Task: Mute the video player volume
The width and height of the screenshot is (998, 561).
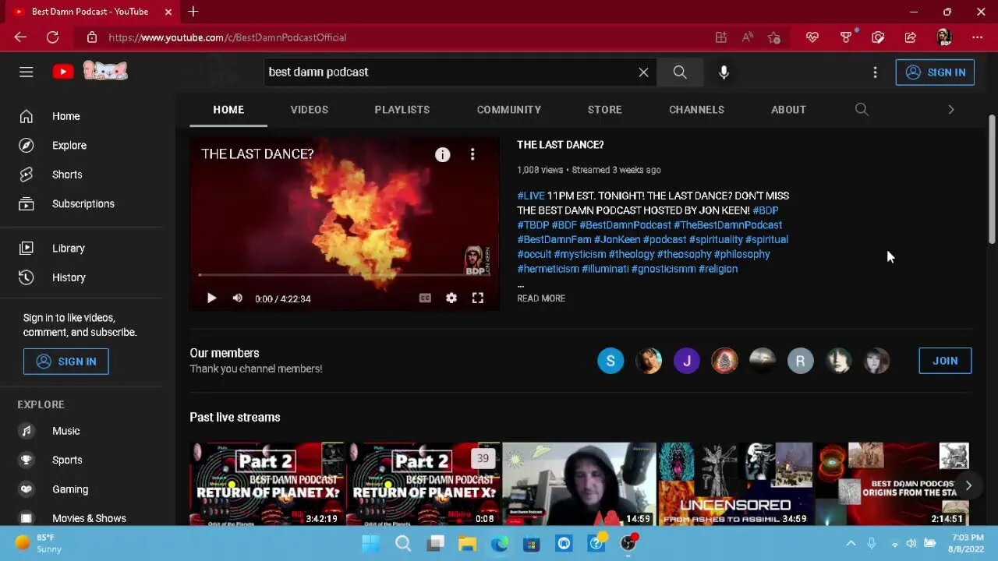Action: [x=237, y=298]
